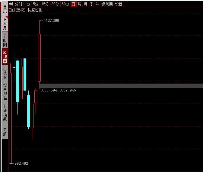Image resolution: width=203 pixels, height=172 pixels.
Task: Select the 5分 period tab
Action: 36,4
